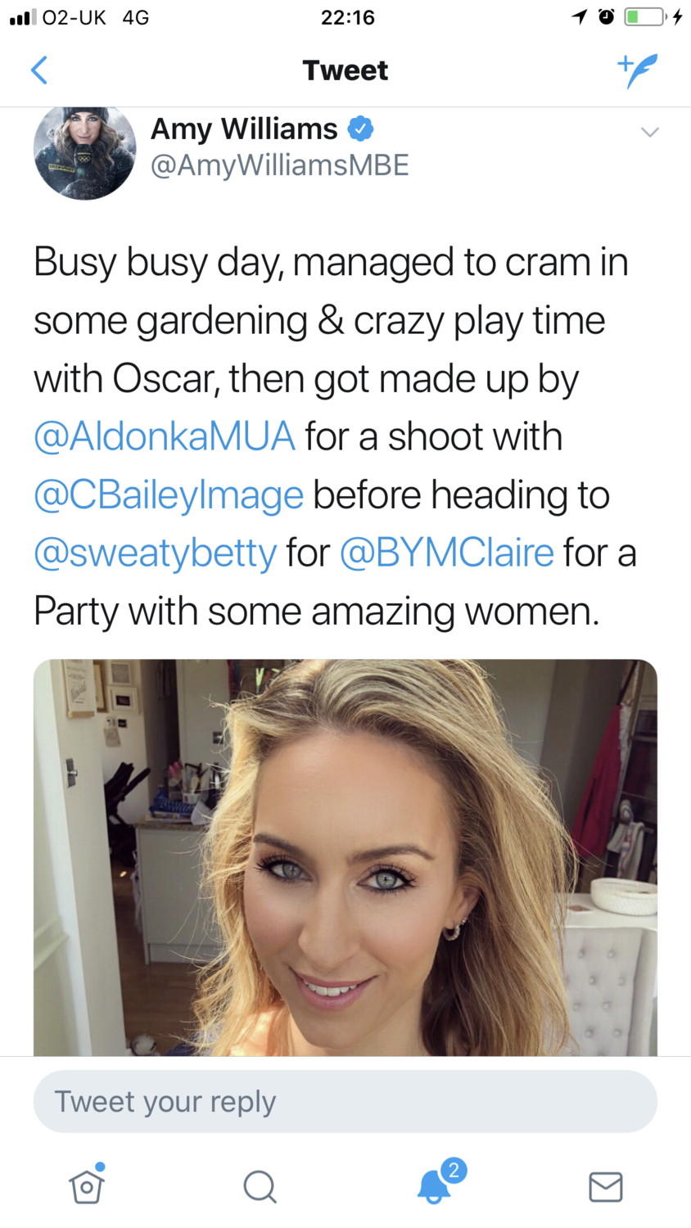Open the Search tab magnifier
The image size is (691, 1228).
pyautogui.click(x=260, y=1186)
